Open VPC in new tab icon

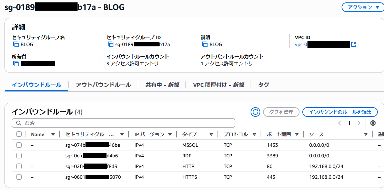[353, 44]
